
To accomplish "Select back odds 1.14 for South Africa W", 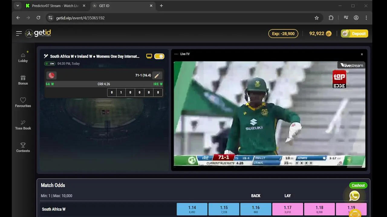I will point(192,209).
